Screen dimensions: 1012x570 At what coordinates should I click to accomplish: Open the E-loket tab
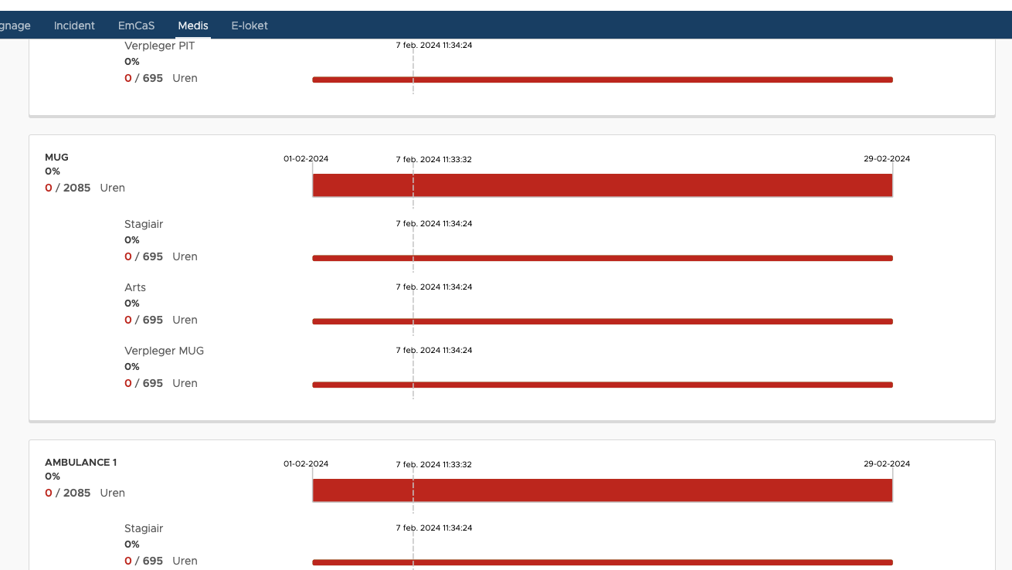[250, 25]
